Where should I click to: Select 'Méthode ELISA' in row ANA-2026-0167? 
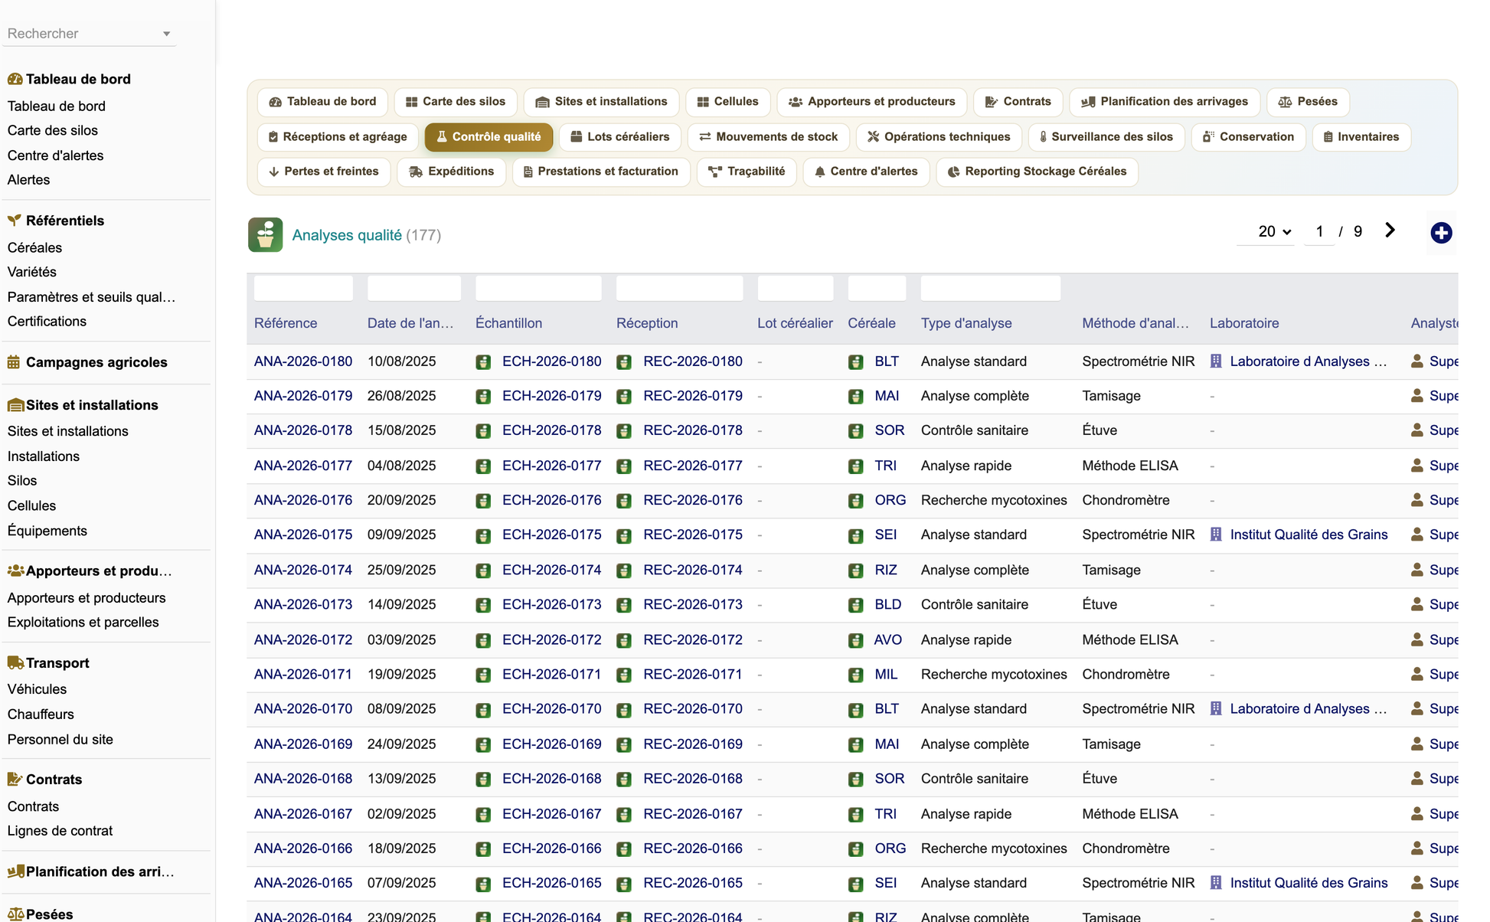pyautogui.click(x=1130, y=814)
